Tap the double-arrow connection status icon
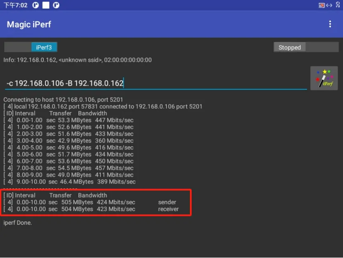The image size is (343, 258). coord(329,5)
